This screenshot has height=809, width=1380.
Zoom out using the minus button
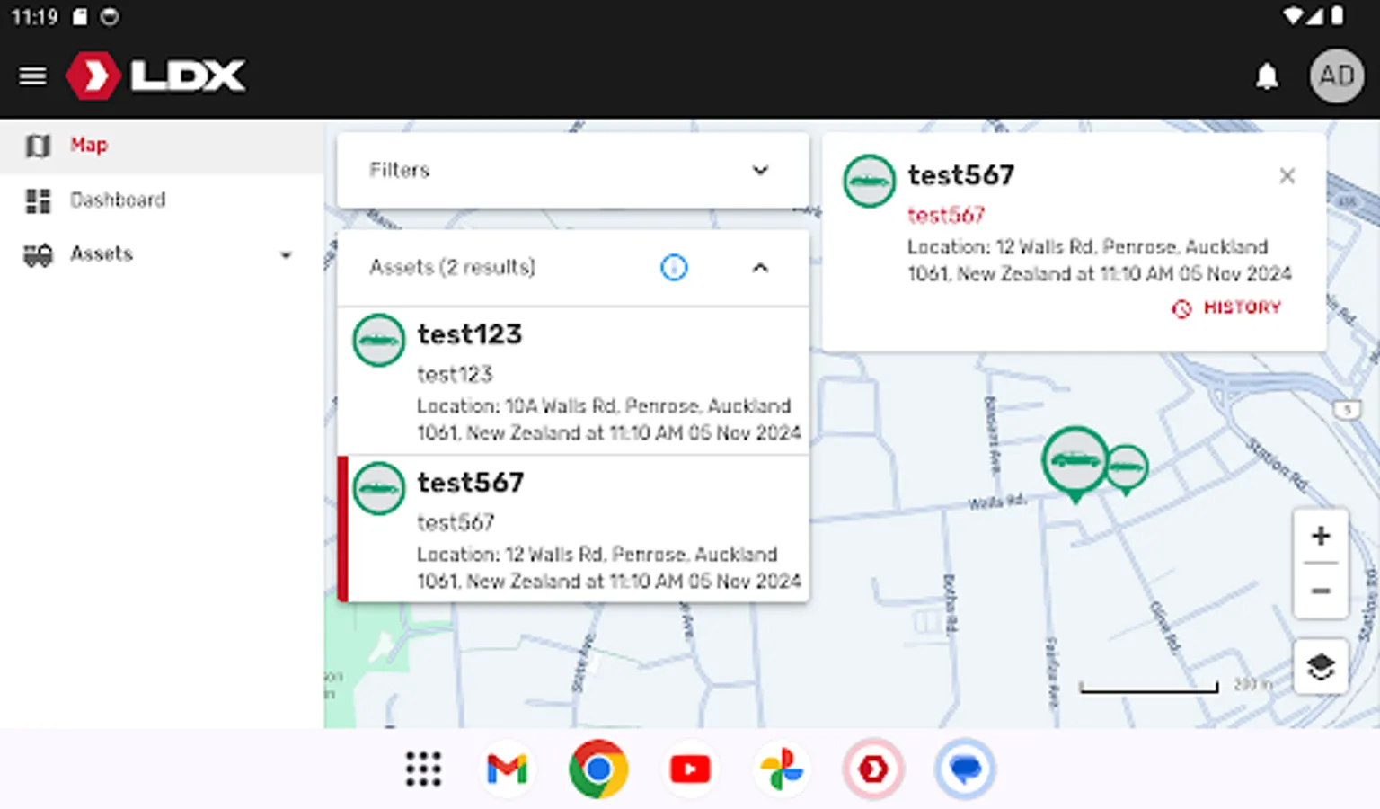(x=1320, y=591)
